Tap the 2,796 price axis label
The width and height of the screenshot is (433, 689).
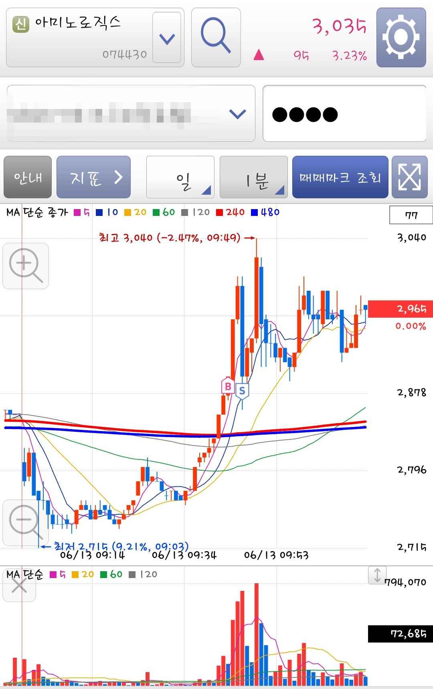point(412,469)
